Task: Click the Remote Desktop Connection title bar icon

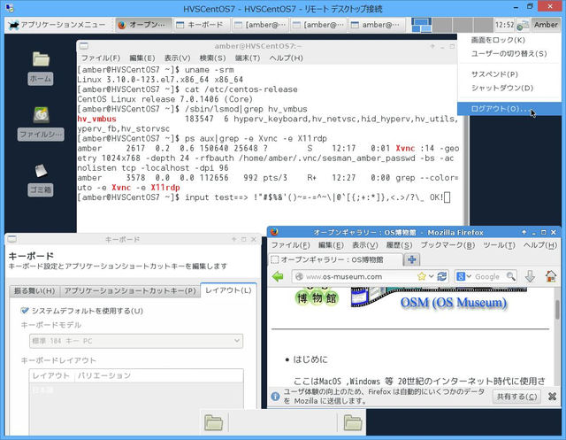Action: (10, 8)
